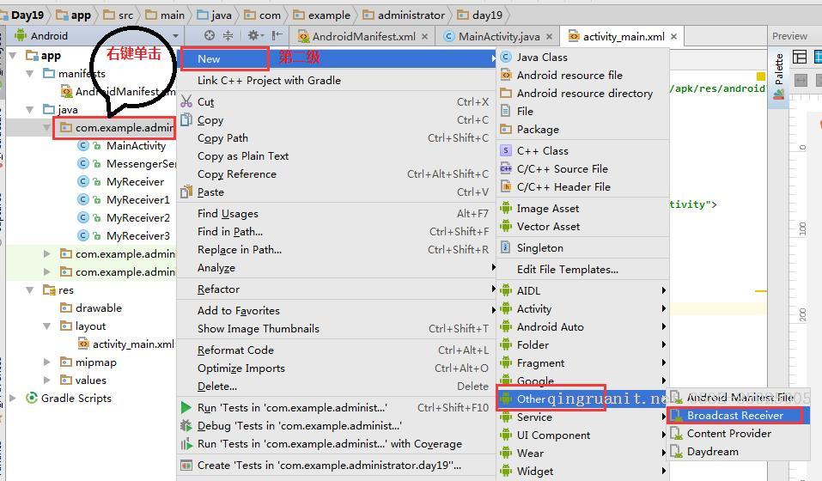Expand Gradle Scripts node
This screenshot has height=481, width=822.
click(13, 399)
